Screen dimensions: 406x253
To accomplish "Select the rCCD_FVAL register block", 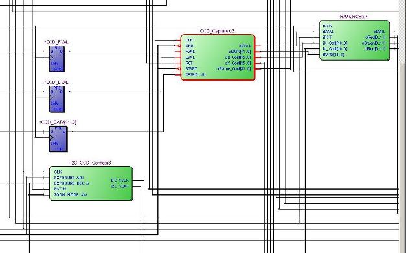I will pos(57,59).
